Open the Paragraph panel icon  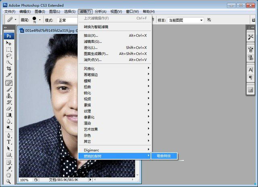click(x=250, y=77)
